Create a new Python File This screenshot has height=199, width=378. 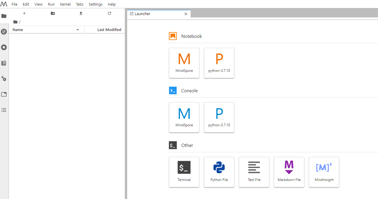click(x=219, y=172)
